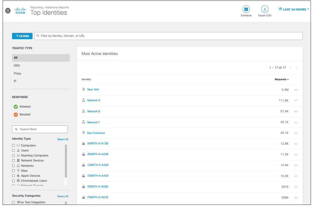This screenshot has height=208, width=313.
Task: Check the Network Devices checkbox
Action: [13, 161]
